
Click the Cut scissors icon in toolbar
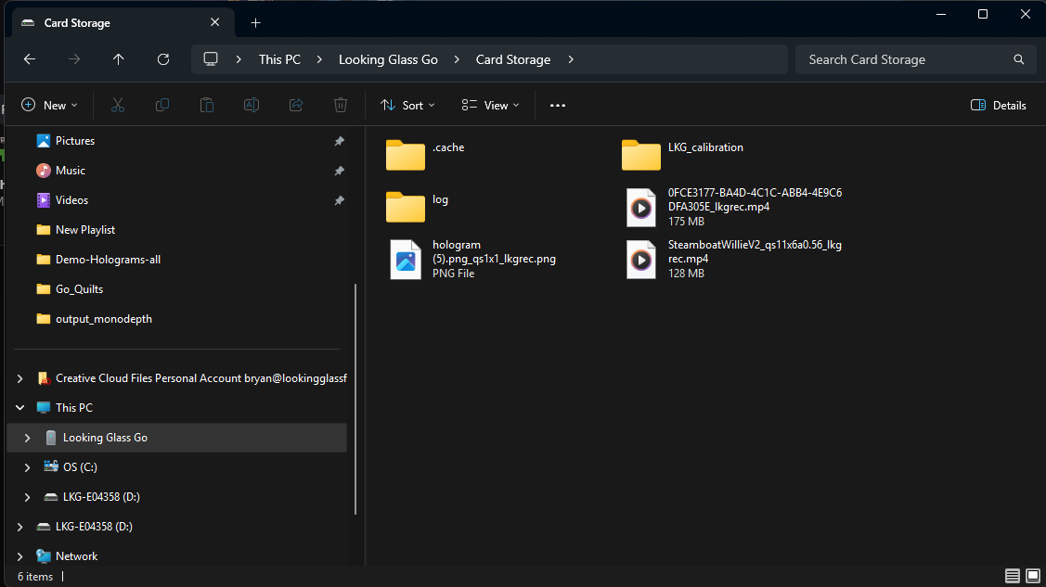pyautogui.click(x=118, y=105)
